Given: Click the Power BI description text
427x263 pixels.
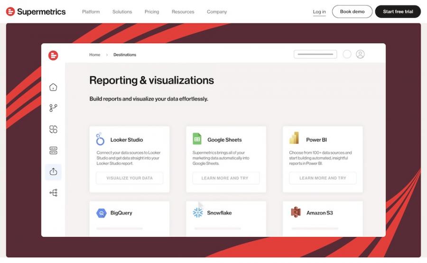Looking at the screenshot, I should point(321,158).
